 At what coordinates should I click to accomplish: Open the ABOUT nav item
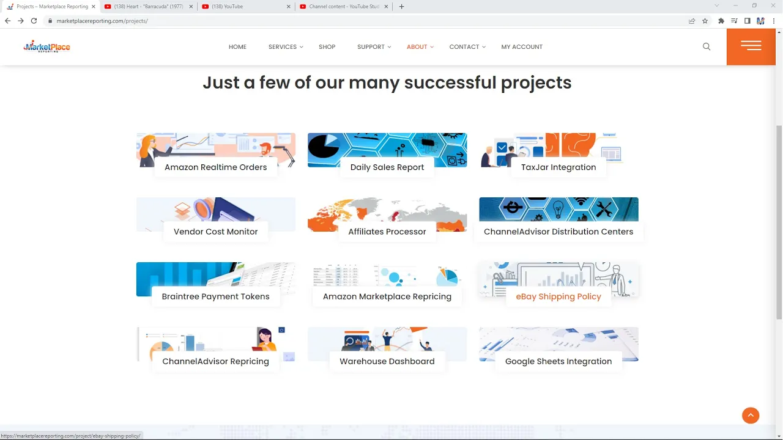pyautogui.click(x=417, y=47)
